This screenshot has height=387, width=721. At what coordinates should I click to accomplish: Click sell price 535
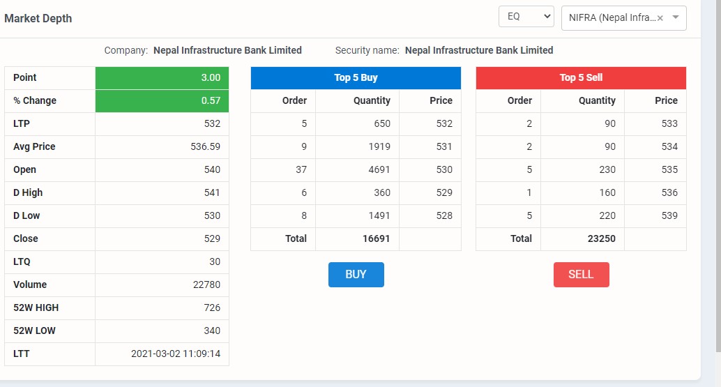(x=669, y=169)
